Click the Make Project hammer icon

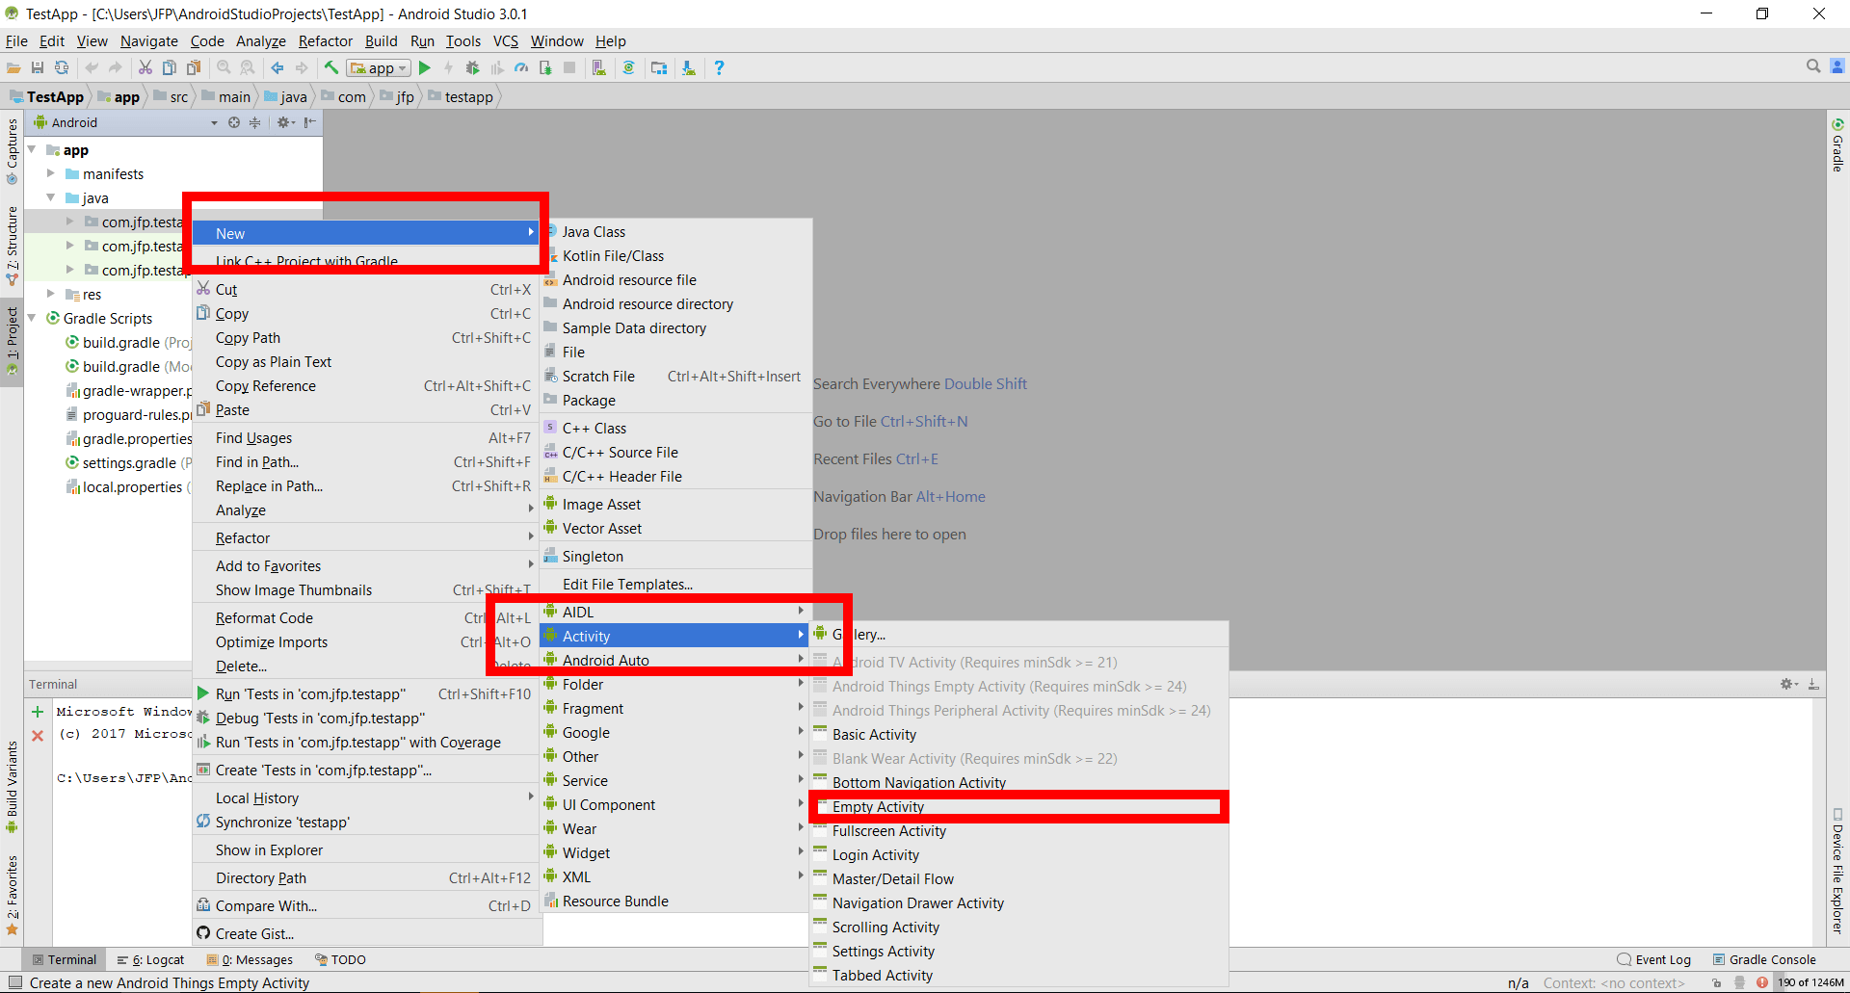[331, 67]
